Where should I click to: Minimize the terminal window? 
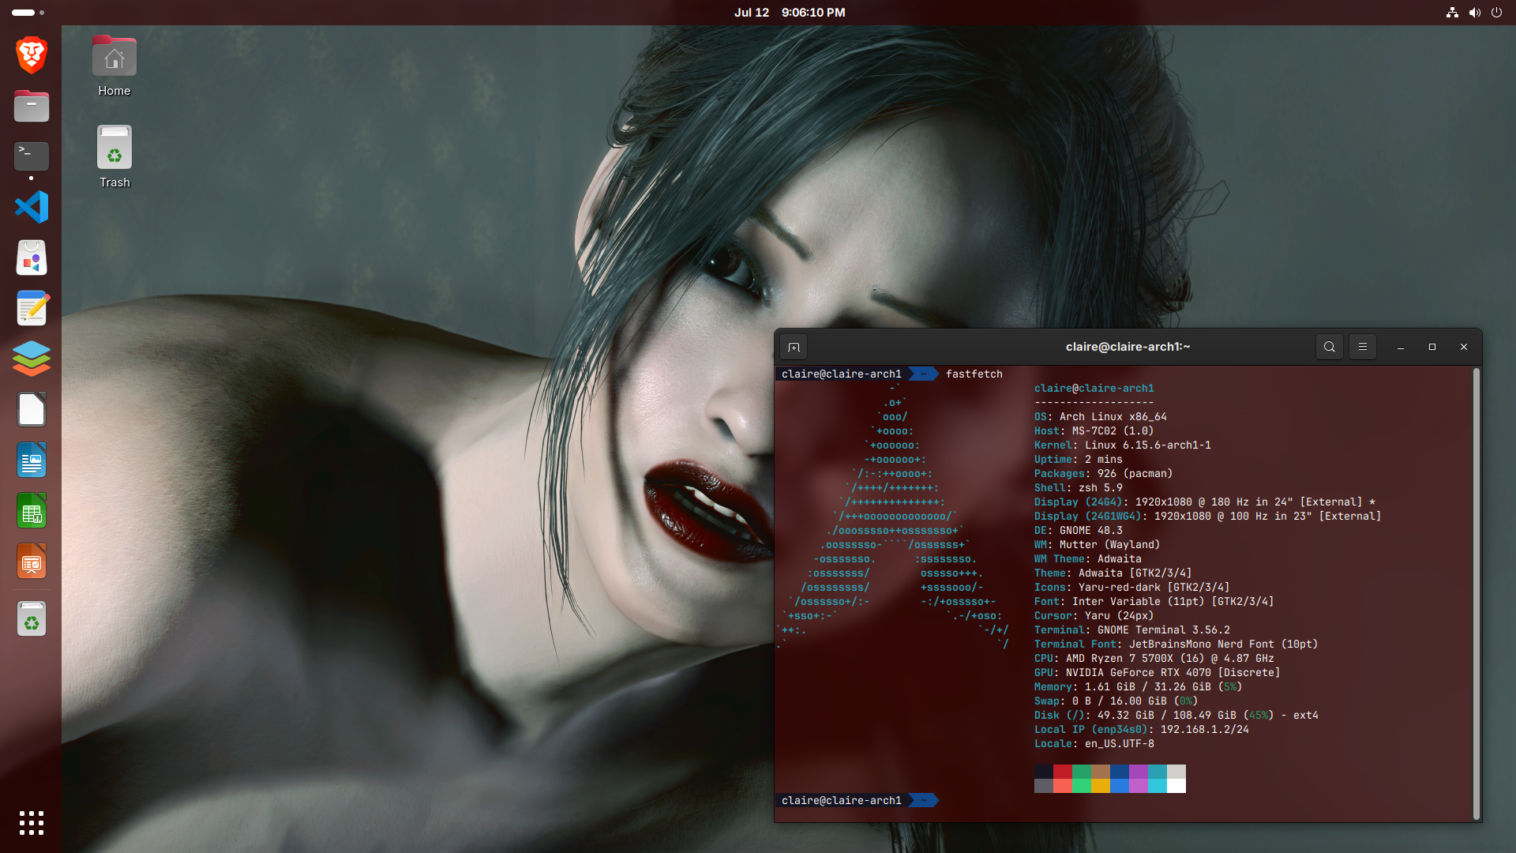coord(1401,347)
